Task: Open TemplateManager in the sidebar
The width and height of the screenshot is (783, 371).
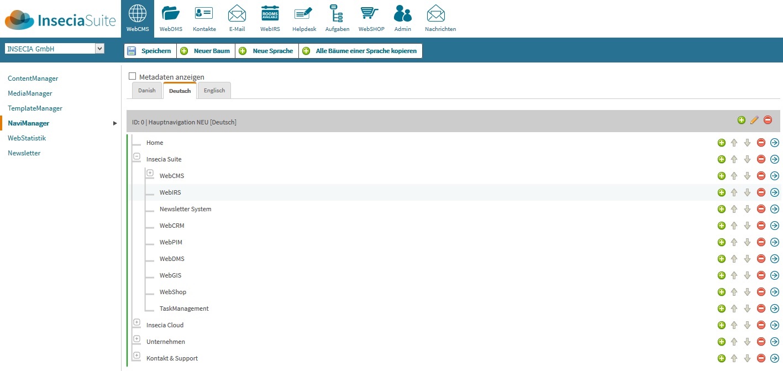Action: click(35, 108)
